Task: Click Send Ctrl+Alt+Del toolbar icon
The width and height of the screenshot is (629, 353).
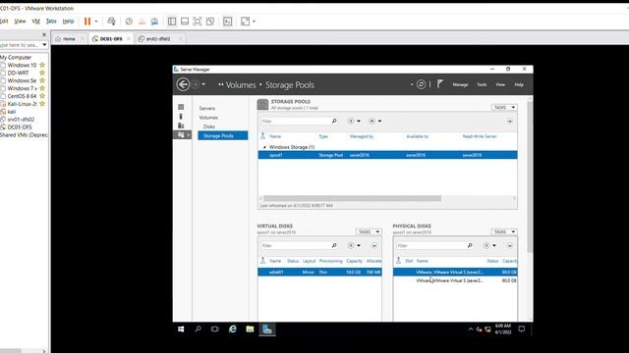Action: pyautogui.click(x=111, y=22)
